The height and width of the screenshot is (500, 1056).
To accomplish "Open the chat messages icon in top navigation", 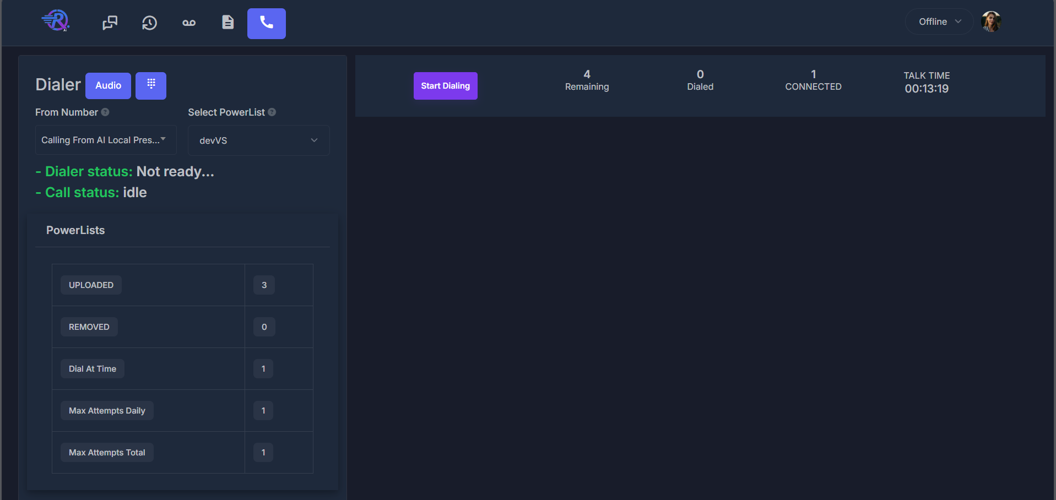I will click(110, 23).
